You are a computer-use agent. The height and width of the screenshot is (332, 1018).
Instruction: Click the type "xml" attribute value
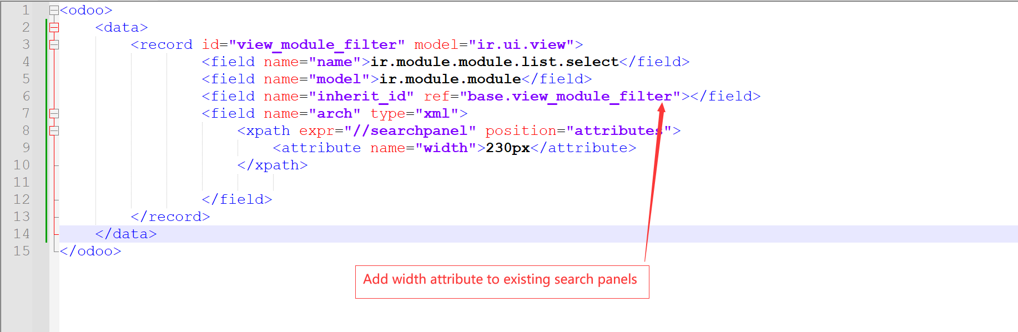coord(437,113)
